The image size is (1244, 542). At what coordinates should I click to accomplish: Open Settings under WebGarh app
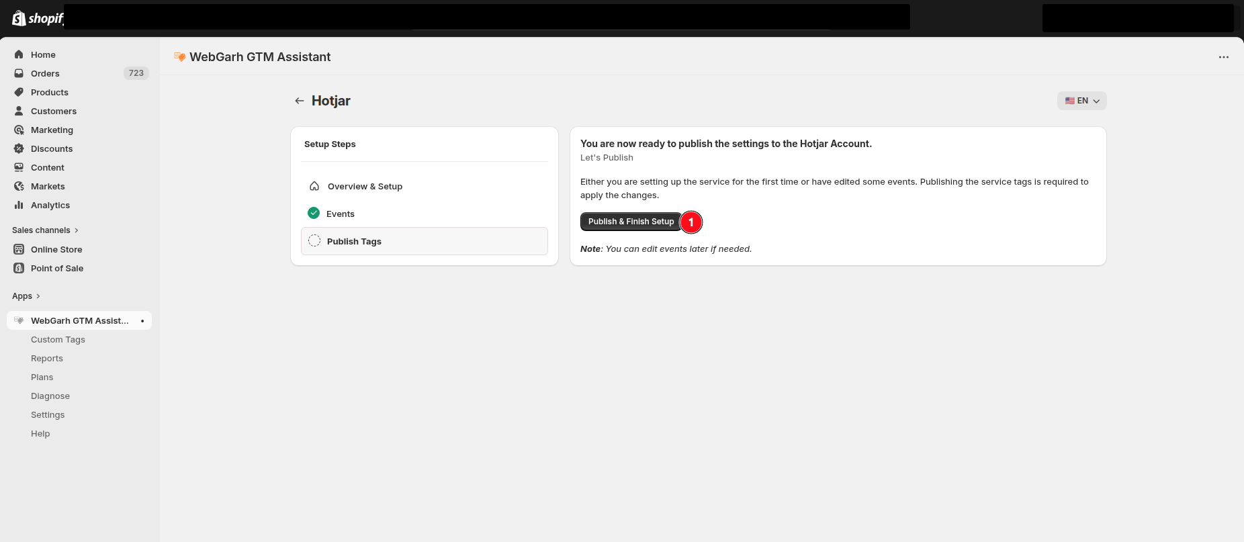pos(48,414)
